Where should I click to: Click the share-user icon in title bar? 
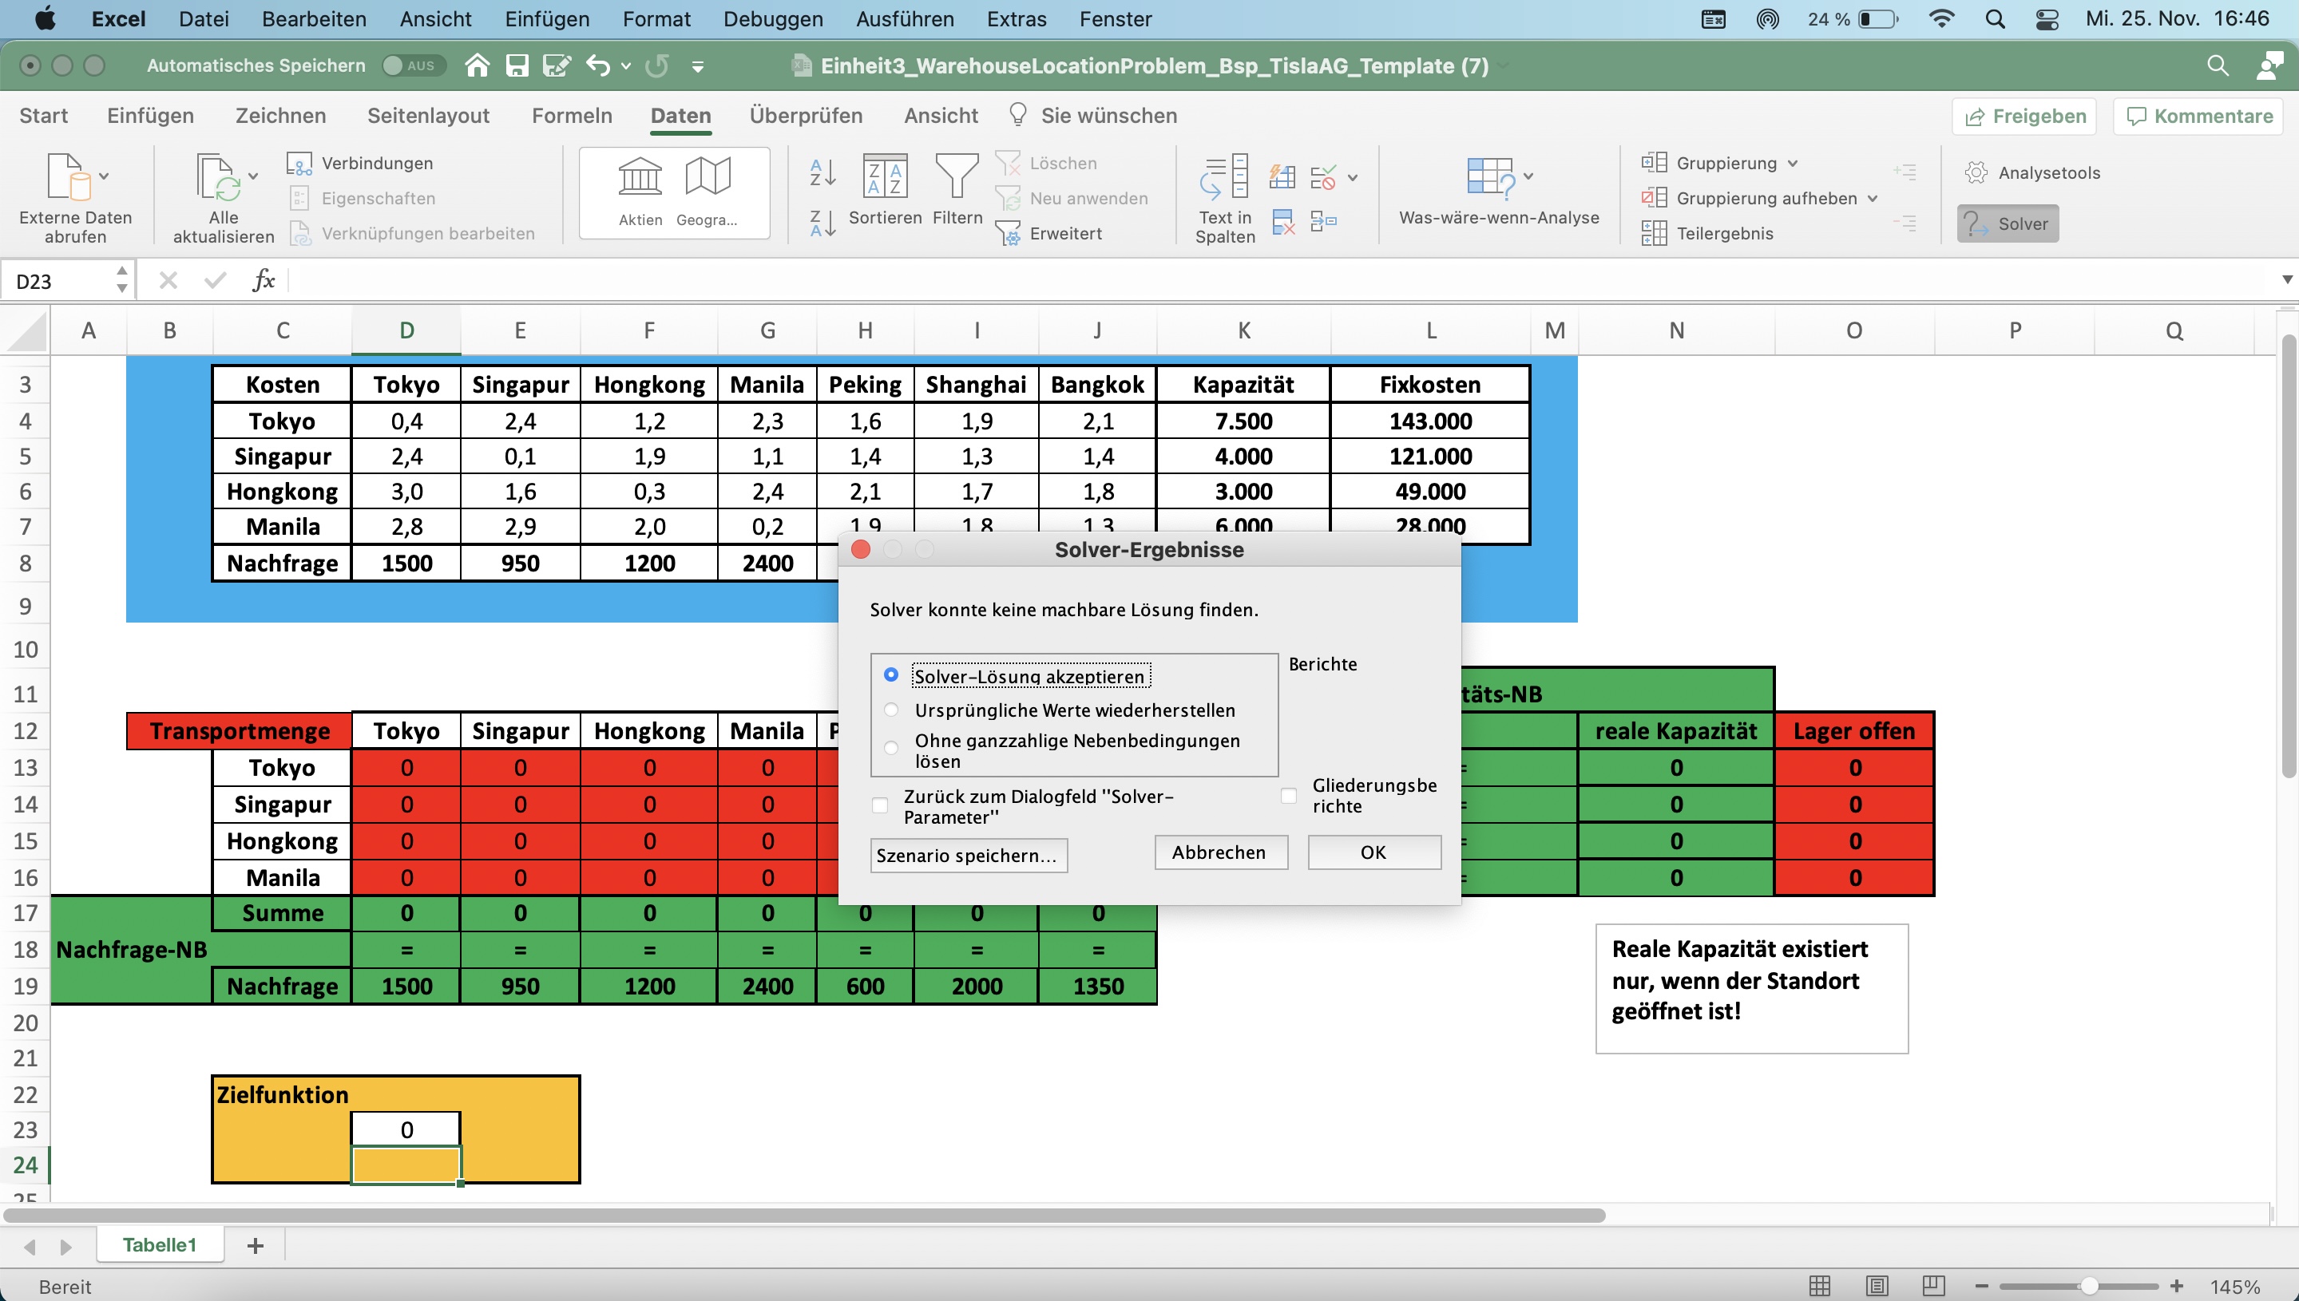point(2269,65)
